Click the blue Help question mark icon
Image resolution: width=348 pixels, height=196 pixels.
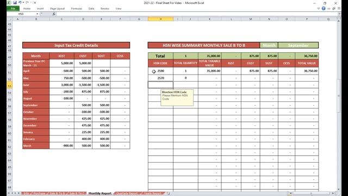click(x=324, y=9)
